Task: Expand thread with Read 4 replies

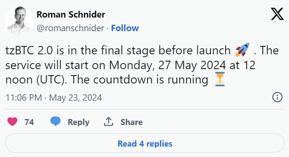Action: (x=145, y=143)
